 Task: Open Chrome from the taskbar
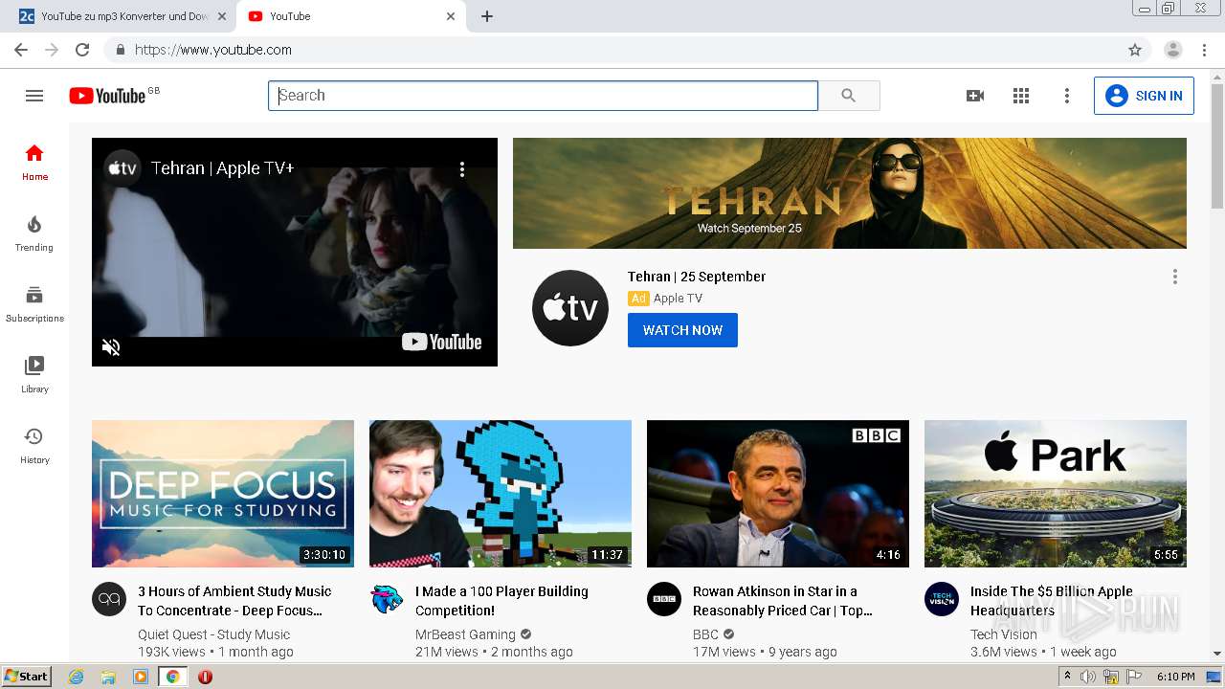click(173, 677)
